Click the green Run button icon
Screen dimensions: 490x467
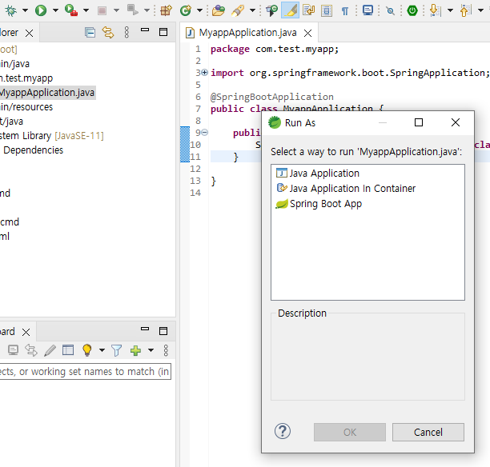(x=41, y=10)
